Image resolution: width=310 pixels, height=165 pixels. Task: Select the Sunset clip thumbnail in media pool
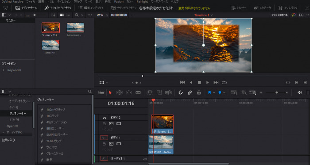[50, 27]
